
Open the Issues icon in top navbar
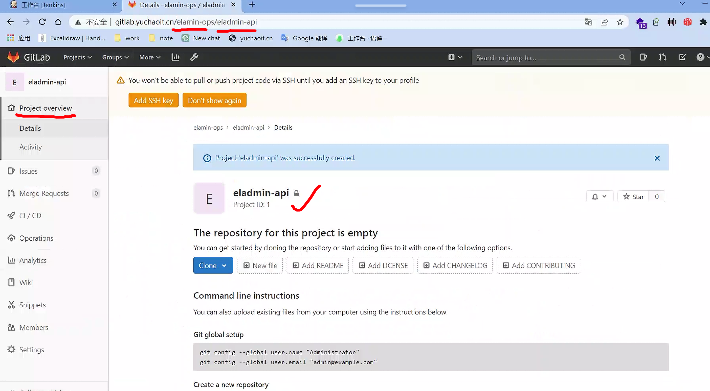(643, 57)
